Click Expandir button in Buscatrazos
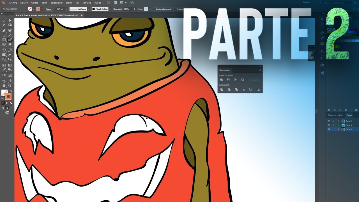This screenshot has width=359, height=202. pyautogui.click(x=254, y=80)
